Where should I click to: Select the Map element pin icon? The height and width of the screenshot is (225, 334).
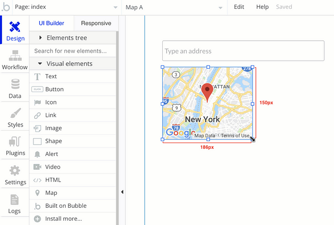point(37,193)
